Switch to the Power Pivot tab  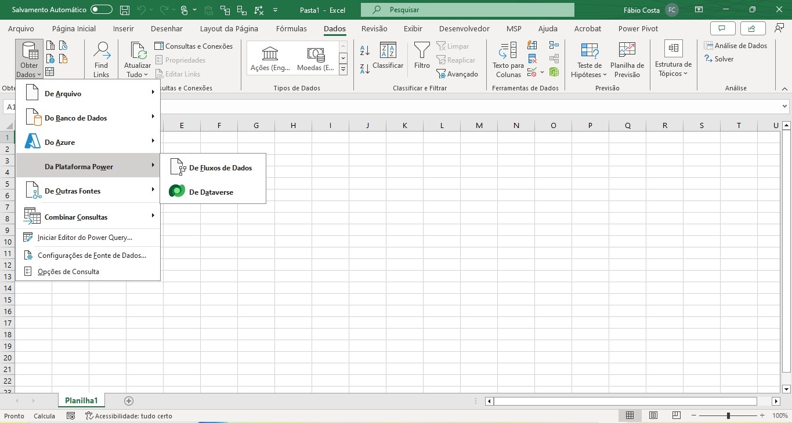click(638, 28)
